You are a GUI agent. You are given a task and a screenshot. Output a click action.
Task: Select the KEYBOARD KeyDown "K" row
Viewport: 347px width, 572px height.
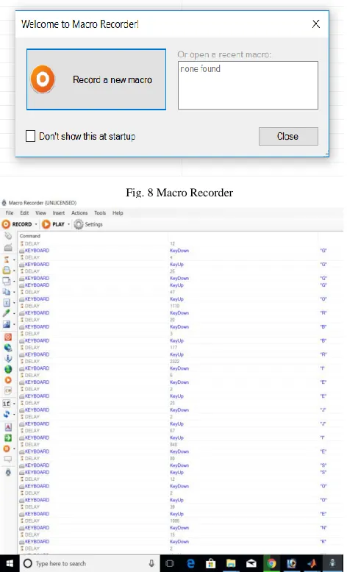(x=181, y=541)
